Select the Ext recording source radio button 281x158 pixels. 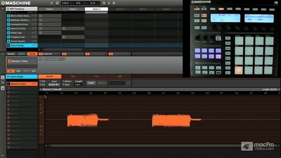point(41,81)
